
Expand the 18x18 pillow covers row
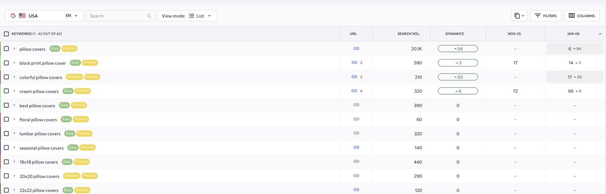coord(14,162)
